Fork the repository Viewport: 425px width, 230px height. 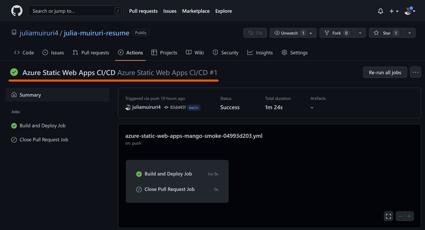[x=337, y=33]
